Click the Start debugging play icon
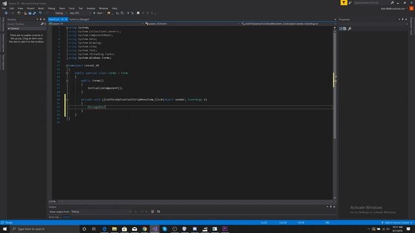 (x=94, y=13)
